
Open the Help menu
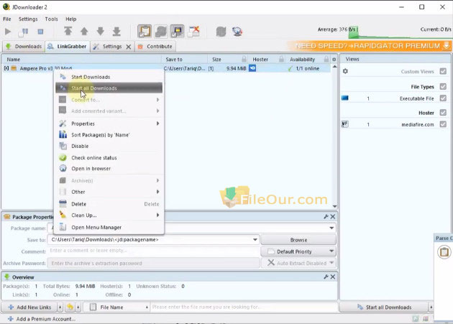[70, 19]
